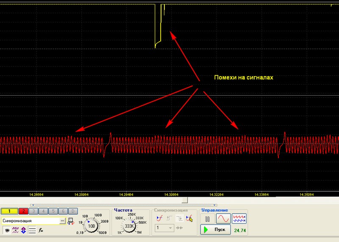
Task: Select the D digital channel tab
Action: click(x=73, y=211)
